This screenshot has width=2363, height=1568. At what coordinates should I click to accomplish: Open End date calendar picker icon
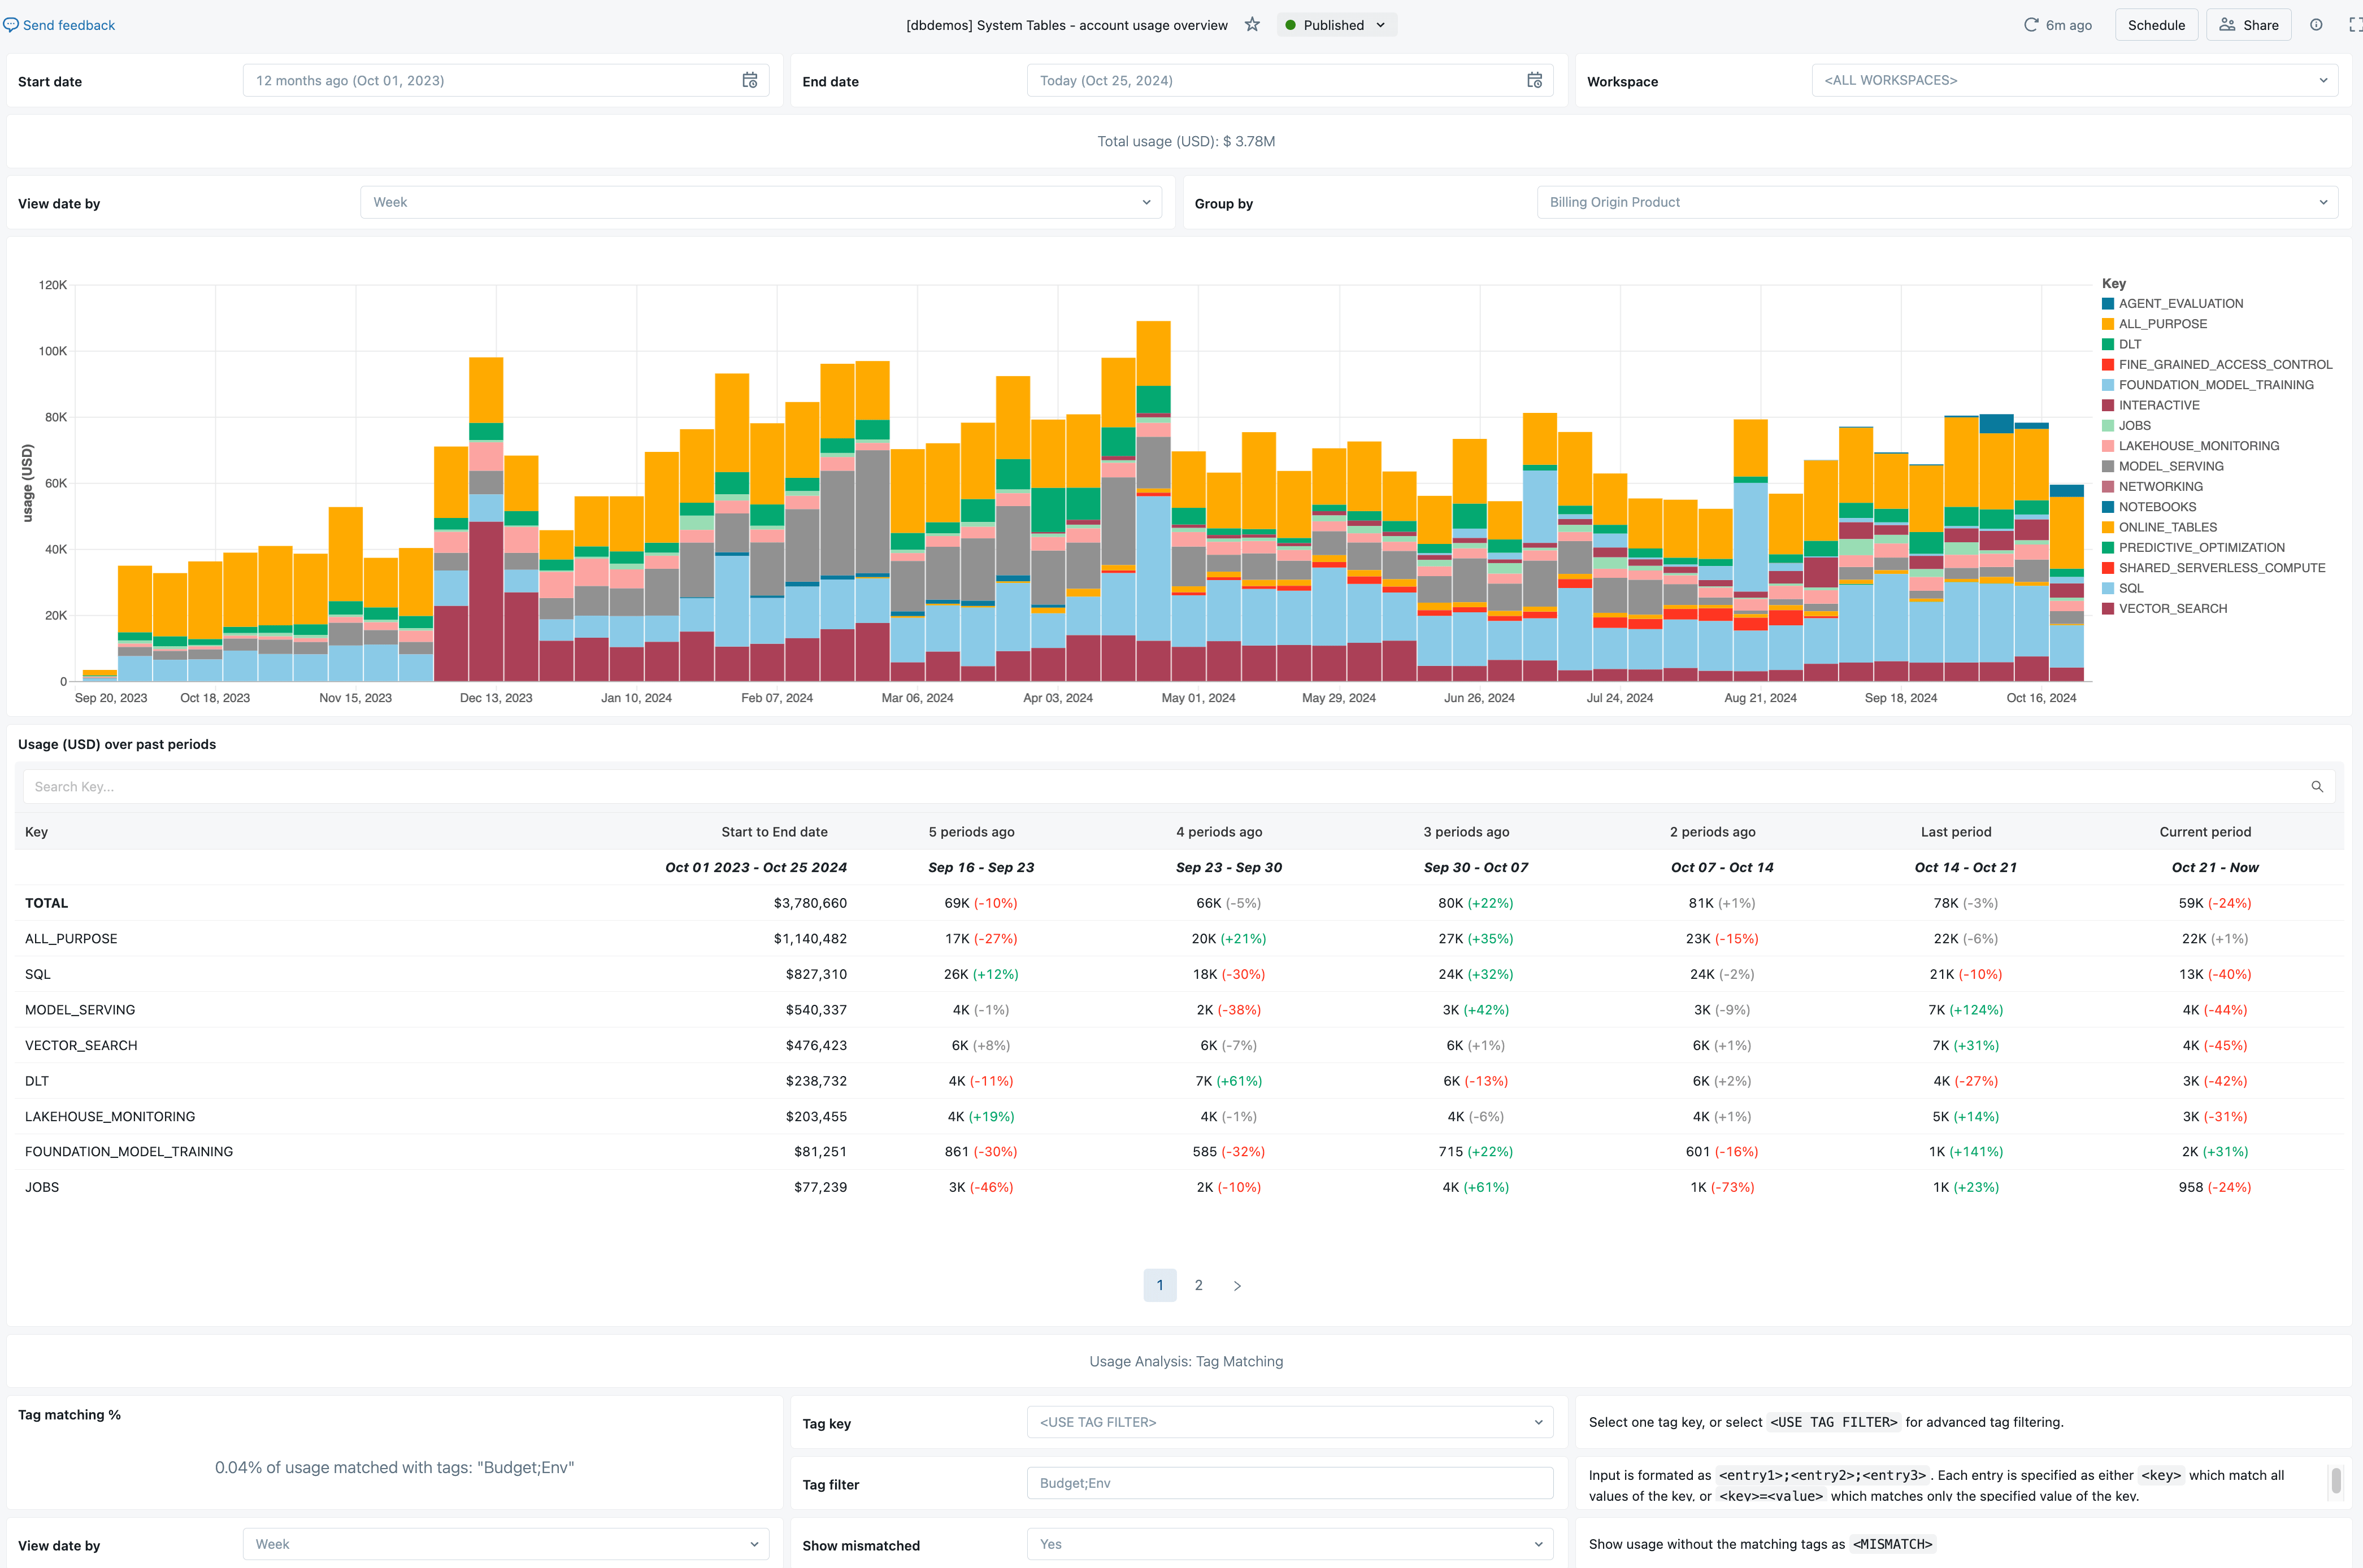click(1534, 81)
